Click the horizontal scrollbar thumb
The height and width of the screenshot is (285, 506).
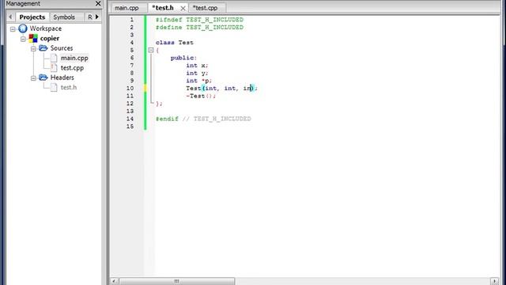tap(177, 281)
